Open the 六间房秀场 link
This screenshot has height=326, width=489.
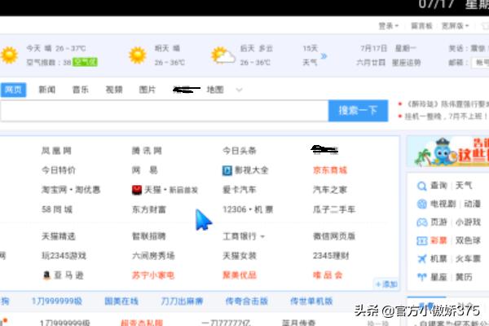153,256
